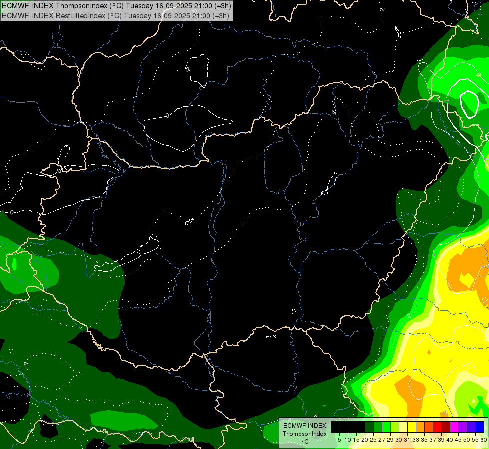The height and width of the screenshot is (449, 489).
Task: Click legend scale value 27
Action: pyautogui.click(x=382, y=440)
